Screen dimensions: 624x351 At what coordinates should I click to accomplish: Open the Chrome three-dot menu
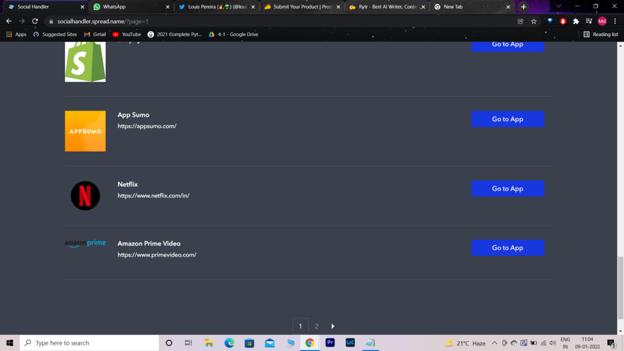[615, 21]
